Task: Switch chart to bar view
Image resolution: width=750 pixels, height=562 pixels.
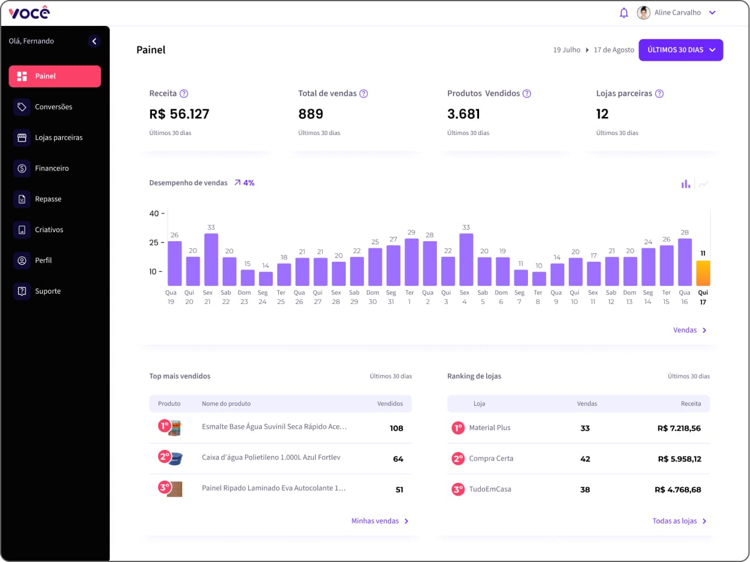Action: 685,184
